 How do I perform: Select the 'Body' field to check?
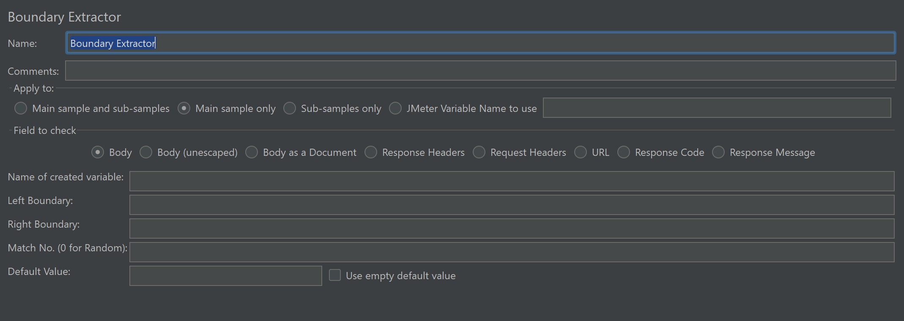(98, 152)
